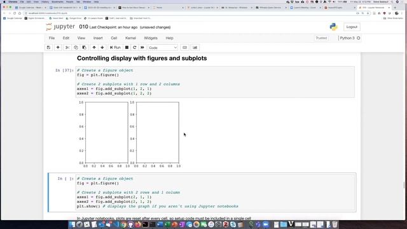407x229 pixels.
Task: Interrupt the kernel with stop icon
Action: tap(127, 48)
